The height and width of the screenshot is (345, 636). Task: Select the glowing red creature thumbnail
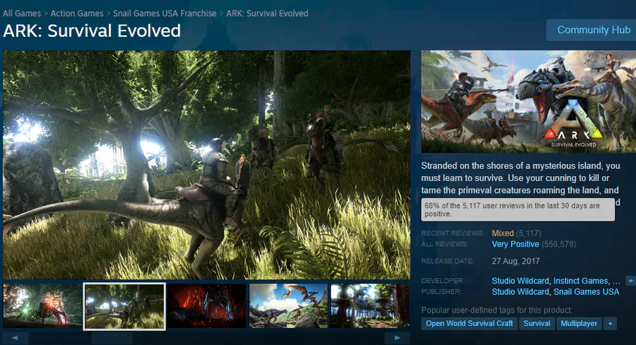click(x=42, y=305)
